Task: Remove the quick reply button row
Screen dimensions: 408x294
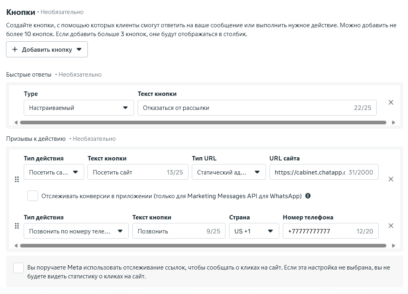Action: (391, 102)
